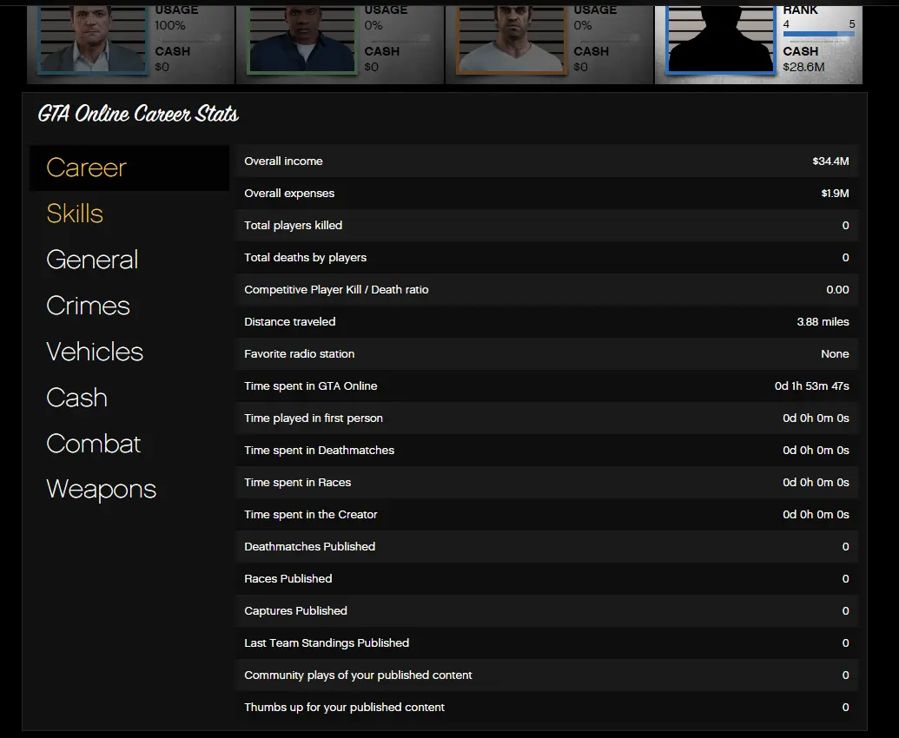This screenshot has height=738, width=899.
Task: Click the Last Team Standings Published row
Action: click(547, 642)
